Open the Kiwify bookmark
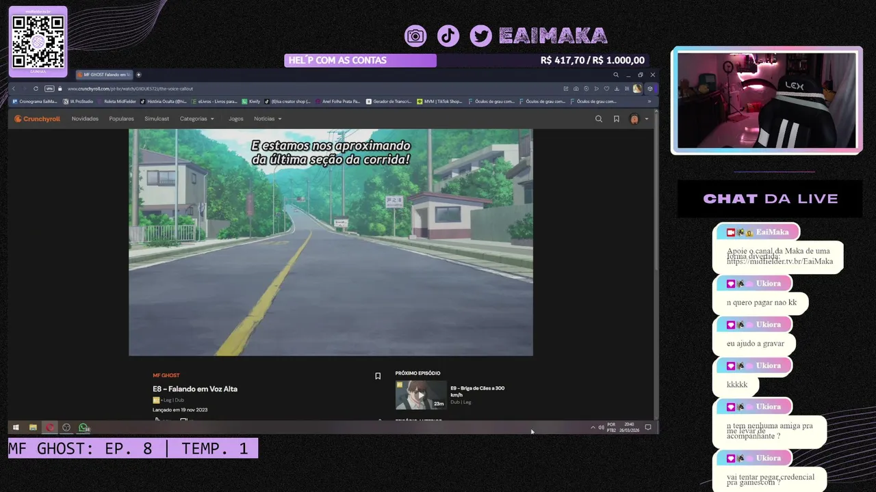The width and height of the screenshot is (876, 492). 250,101
